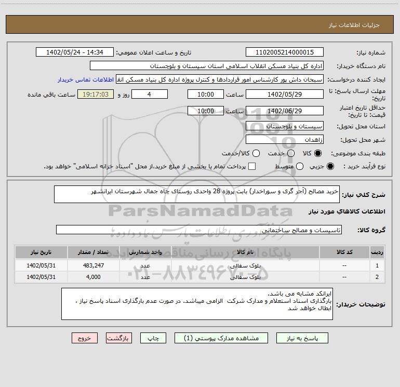Click the buyer notes text area
Viewport: 400px width, 387px height.
(x=197, y=304)
